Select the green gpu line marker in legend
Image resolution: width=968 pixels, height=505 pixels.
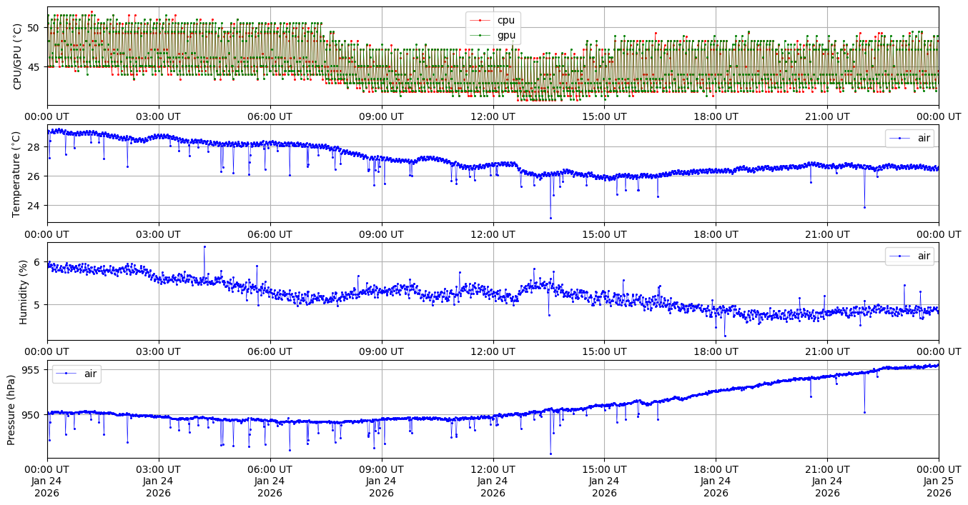480,36
